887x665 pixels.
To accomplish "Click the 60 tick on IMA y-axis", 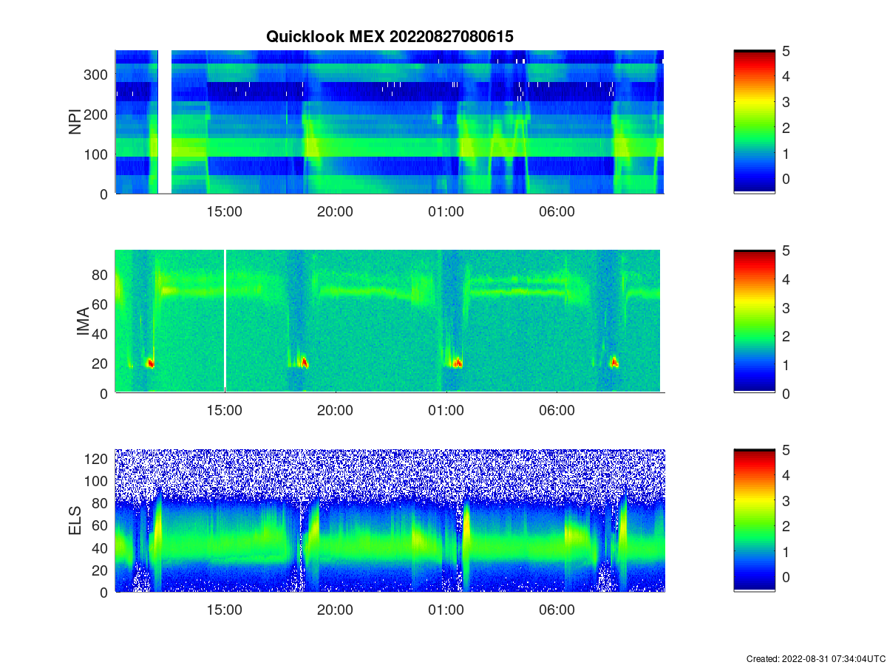I will [x=101, y=304].
